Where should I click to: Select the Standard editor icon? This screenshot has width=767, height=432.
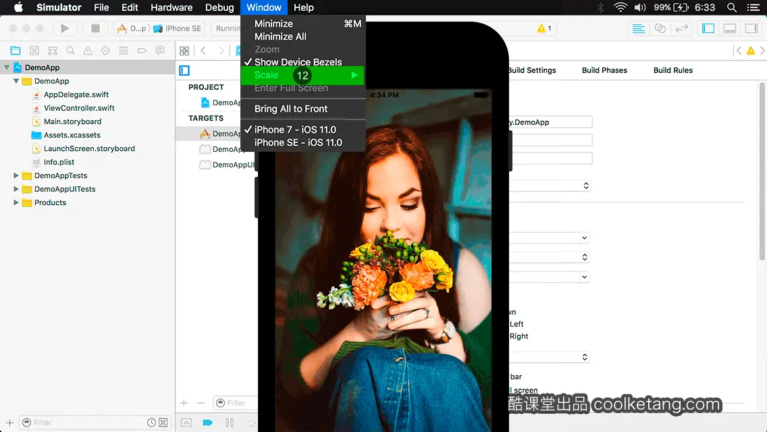[638, 28]
